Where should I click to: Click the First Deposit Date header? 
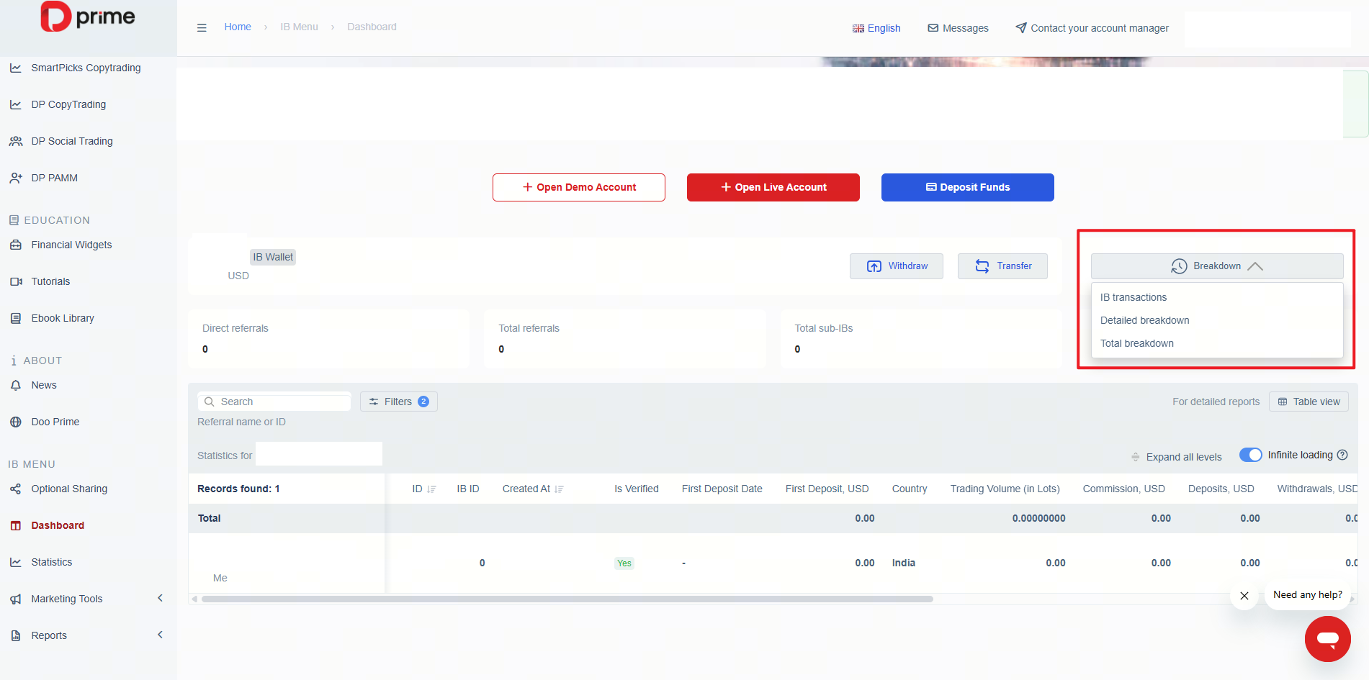pyautogui.click(x=722, y=489)
